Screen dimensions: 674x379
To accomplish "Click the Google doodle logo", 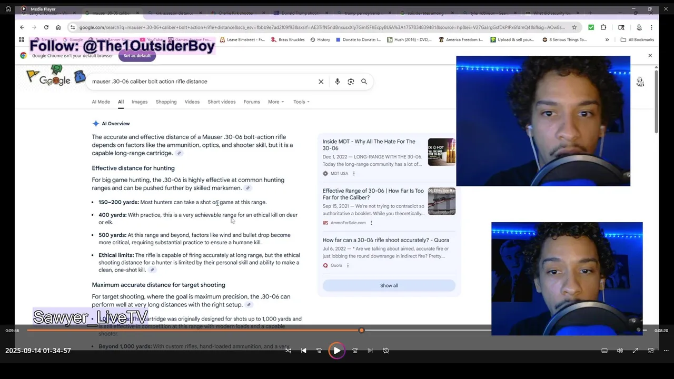I will [x=55, y=76].
